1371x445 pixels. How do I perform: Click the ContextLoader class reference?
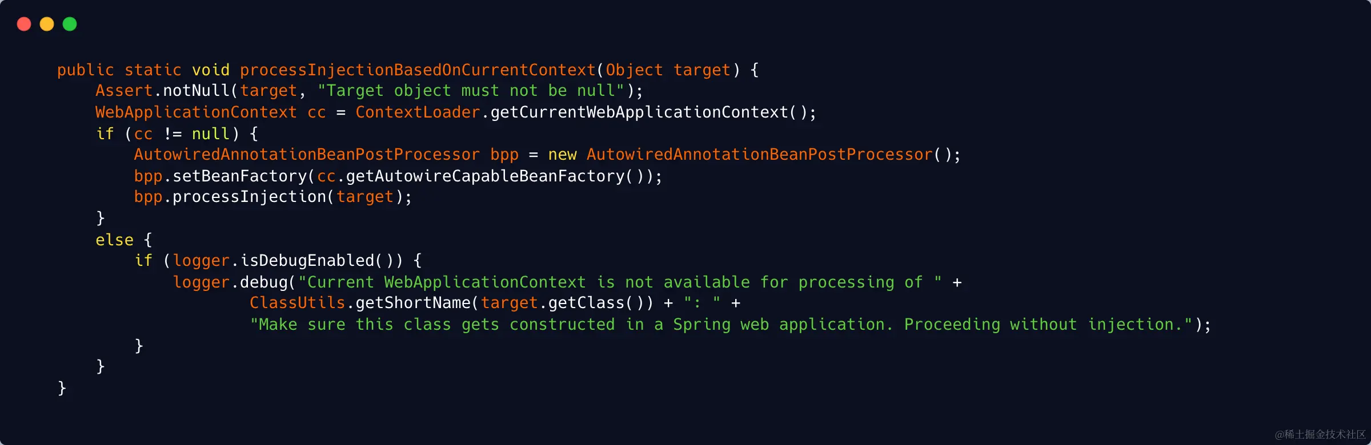click(x=418, y=112)
